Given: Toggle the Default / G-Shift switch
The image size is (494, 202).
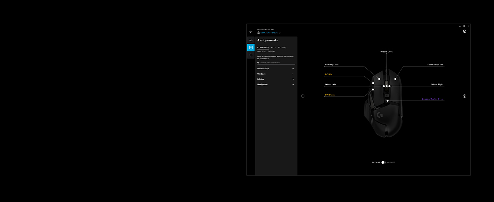Looking at the screenshot, I should point(383,162).
